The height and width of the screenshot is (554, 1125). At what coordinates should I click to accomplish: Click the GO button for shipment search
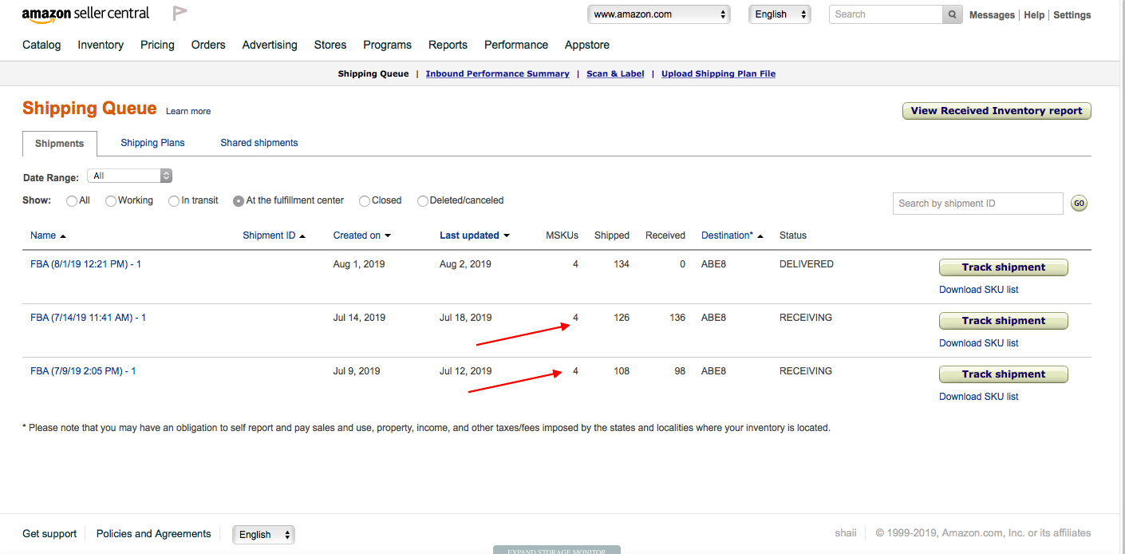[x=1079, y=204]
